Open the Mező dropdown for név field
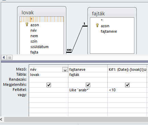Screen dimensions: 148x125 point(65,69)
